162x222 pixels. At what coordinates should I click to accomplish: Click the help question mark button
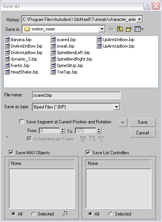[147, 6]
